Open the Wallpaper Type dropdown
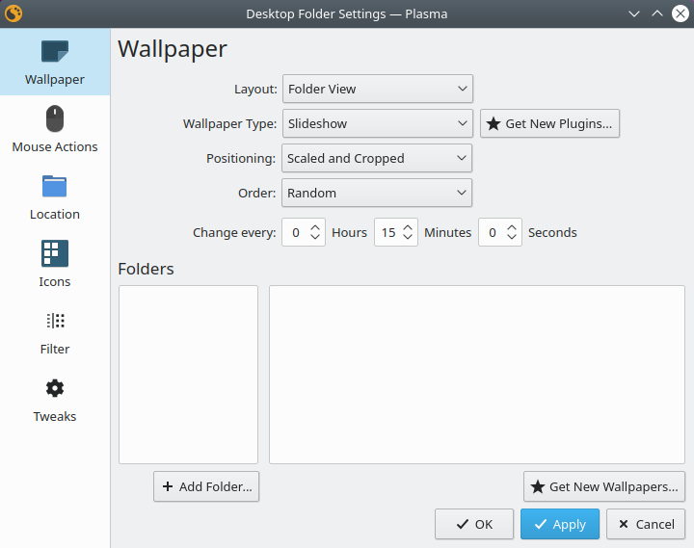The height and width of the screenshot is (548, 694). [x=377, y=123]
